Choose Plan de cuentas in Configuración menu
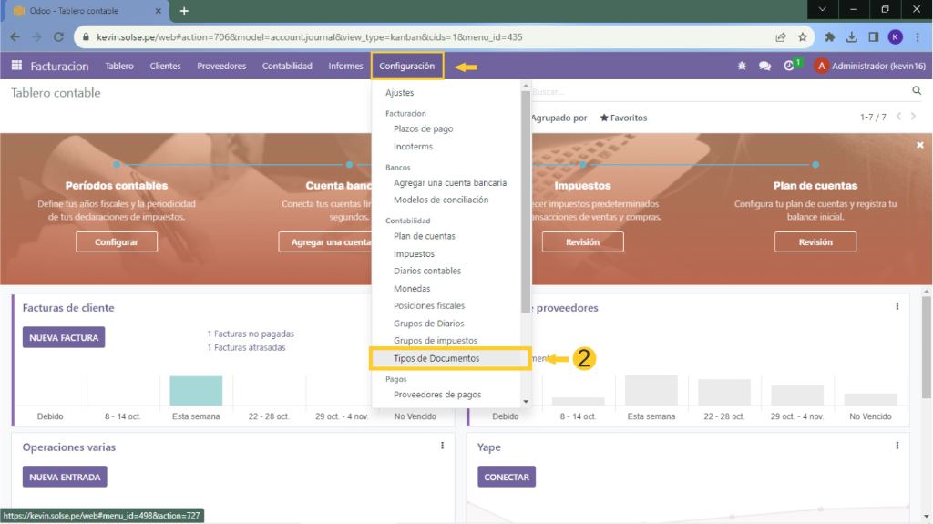This screenshot has height=524, width=933. 425,236
